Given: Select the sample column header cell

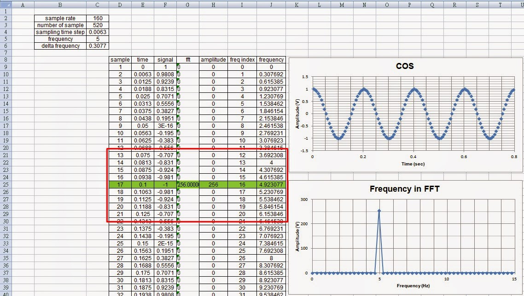Looking at the screenshot, I should click(x=120, y=60).
